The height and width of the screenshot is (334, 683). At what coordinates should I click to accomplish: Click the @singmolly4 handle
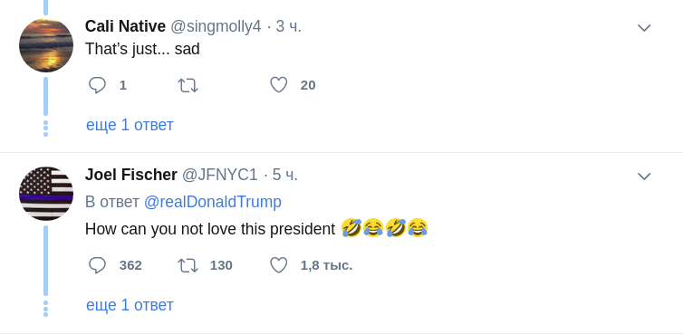click(216, 27)
